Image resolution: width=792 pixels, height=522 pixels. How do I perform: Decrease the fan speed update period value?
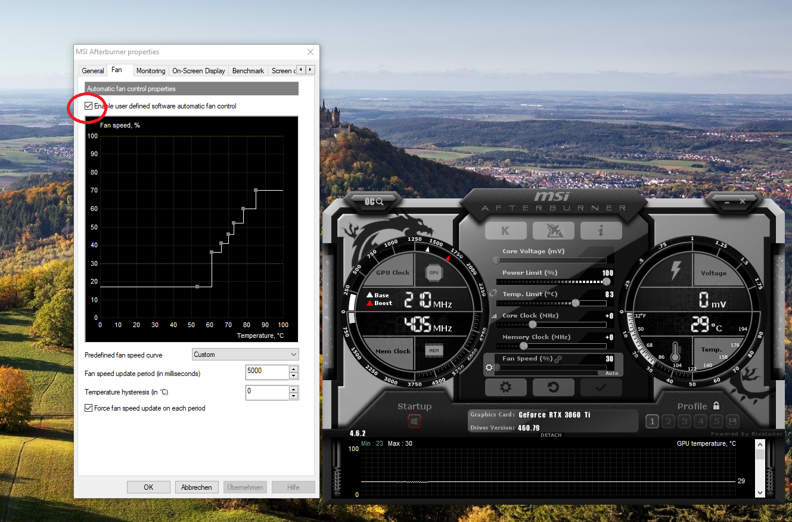[293, 376]
